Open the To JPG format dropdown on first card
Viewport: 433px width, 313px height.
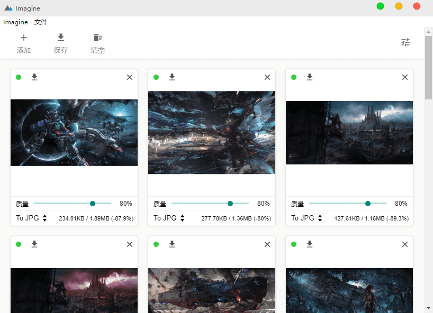[x=32, y=218]
